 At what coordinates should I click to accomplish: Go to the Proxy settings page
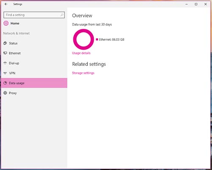(34, 93)
